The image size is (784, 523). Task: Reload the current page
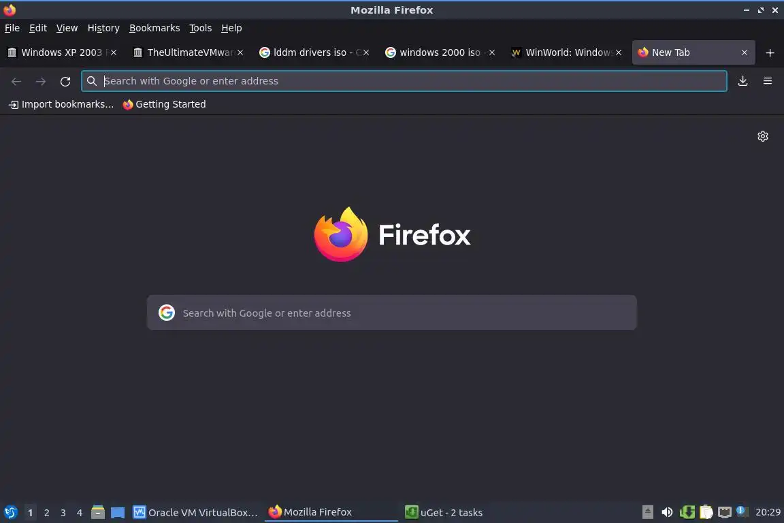pos(65,81)
